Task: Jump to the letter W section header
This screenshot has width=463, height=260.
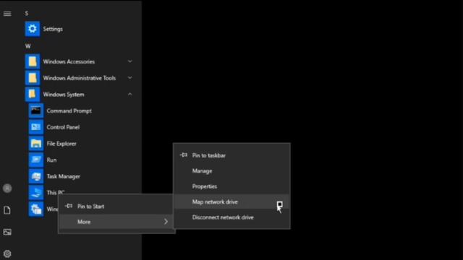Action: coord(27,46)
